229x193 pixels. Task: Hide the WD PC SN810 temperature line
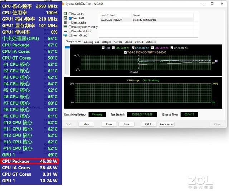click(x=125, y=52)
